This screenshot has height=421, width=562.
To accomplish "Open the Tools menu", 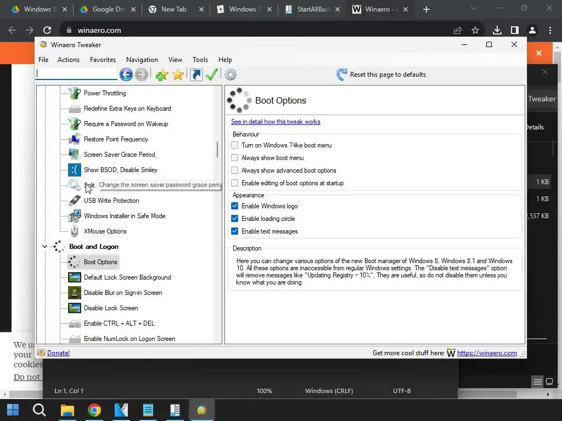I will 200,59.
